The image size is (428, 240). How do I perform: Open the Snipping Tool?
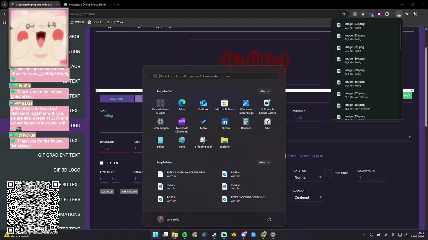pyautogui.click(x=203, y=143)
